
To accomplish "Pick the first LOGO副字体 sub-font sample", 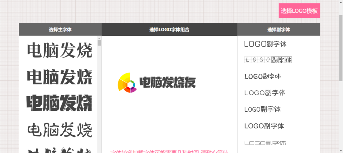I will [x=265, y=44].
